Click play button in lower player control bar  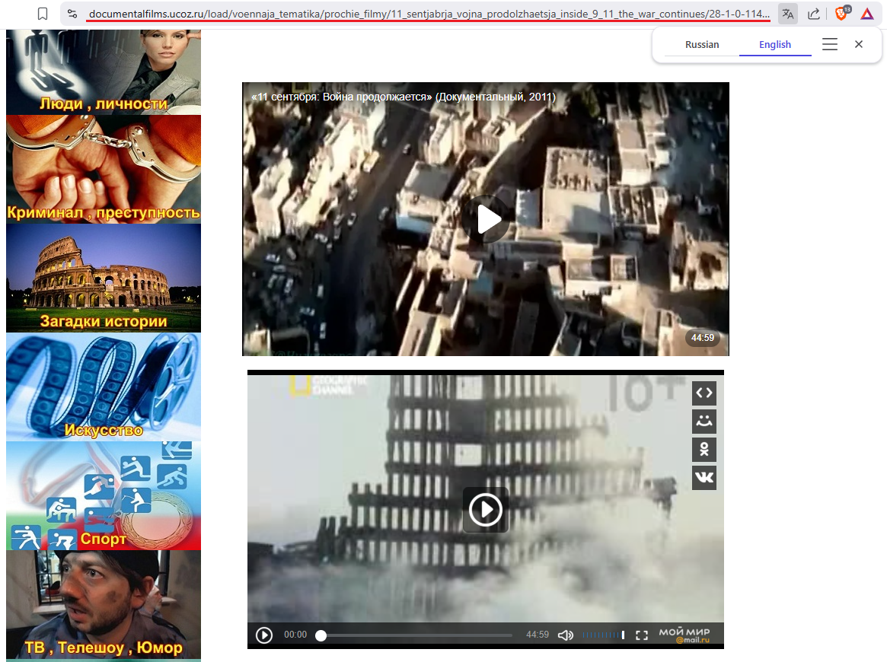pyautogui.click(x=264, y=635)
